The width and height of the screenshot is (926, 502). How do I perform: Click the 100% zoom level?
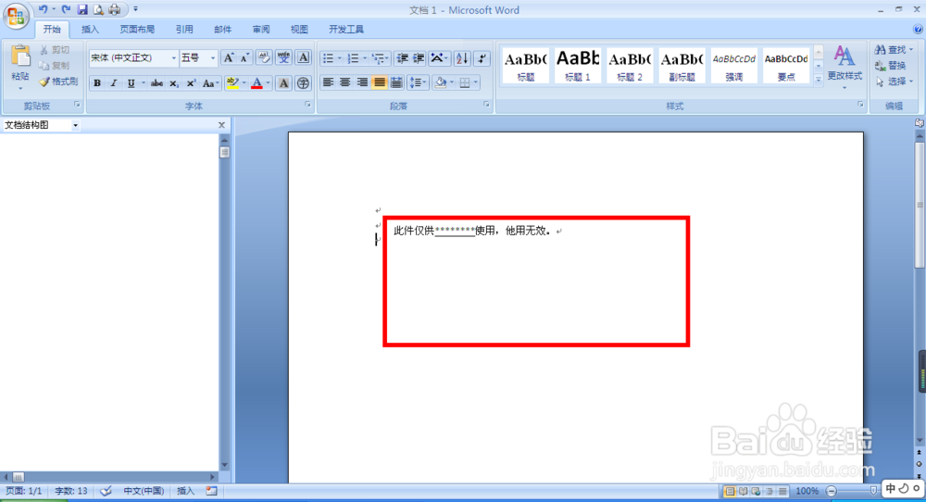[x=807, y=491]
